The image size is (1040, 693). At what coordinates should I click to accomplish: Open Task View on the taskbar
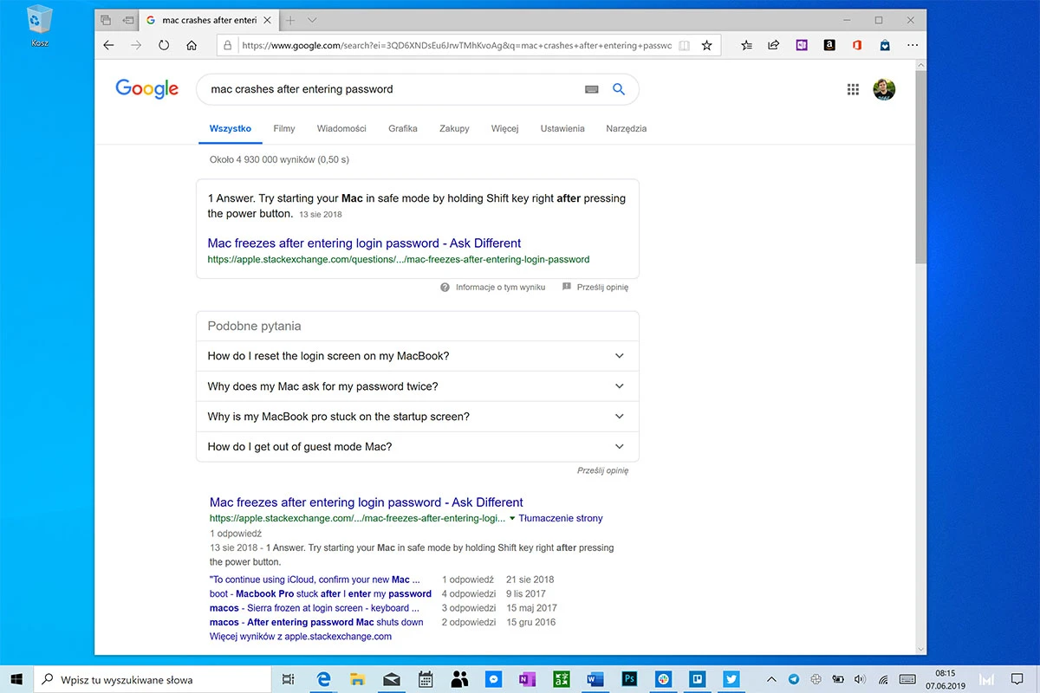tap(289, 679)
